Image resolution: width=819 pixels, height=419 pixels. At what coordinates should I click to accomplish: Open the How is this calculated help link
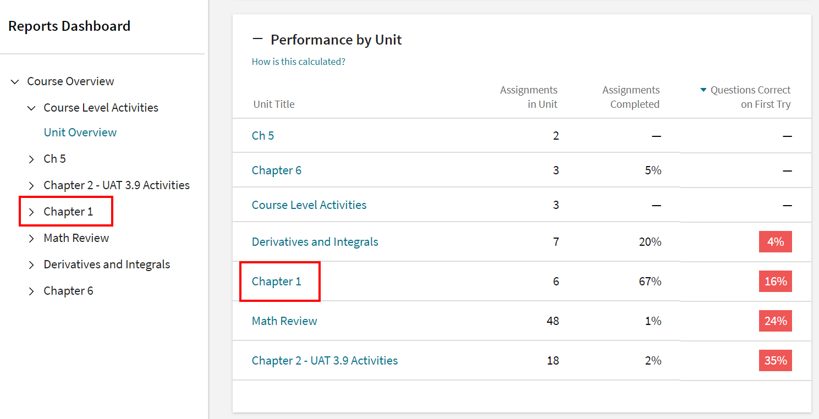[x=298, y=61]
